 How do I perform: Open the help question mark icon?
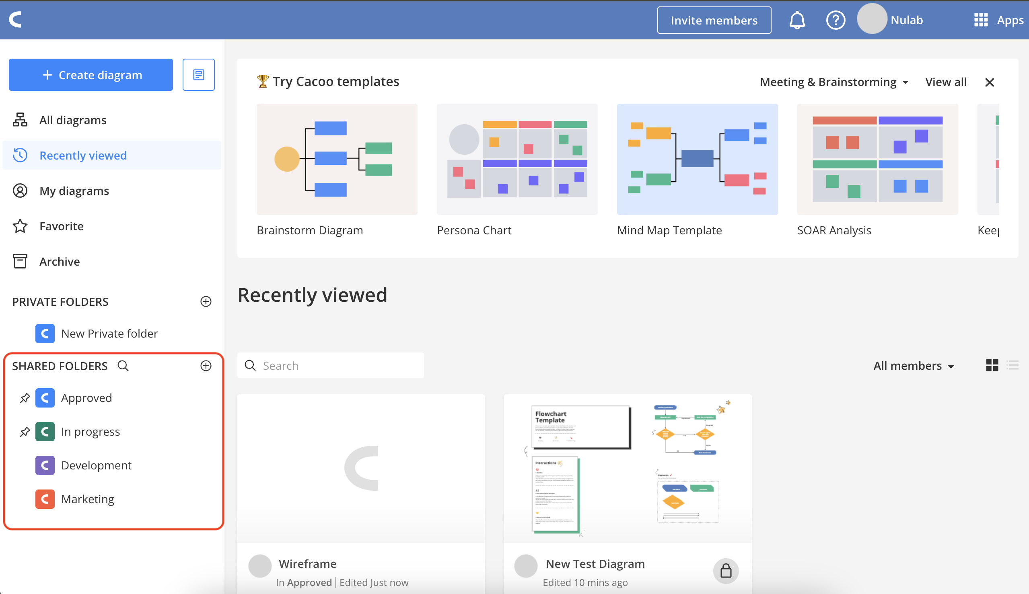pyautogui.click(x=836, y=20)
